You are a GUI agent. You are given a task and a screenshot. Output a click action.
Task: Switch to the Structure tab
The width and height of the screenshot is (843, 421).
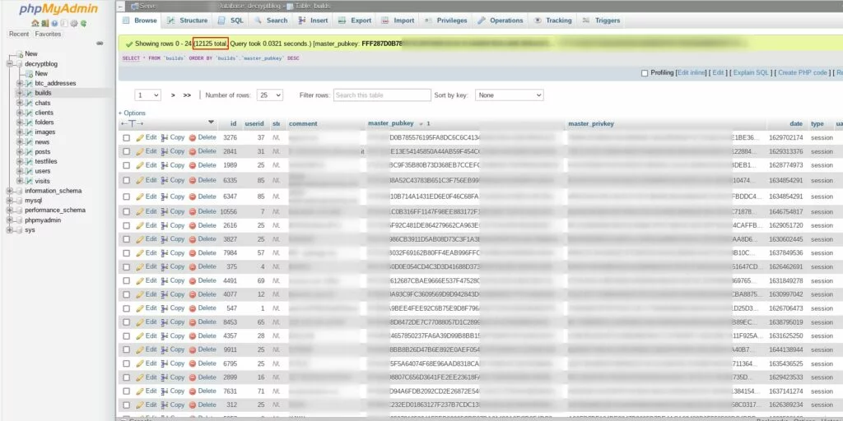pos(187,21)
